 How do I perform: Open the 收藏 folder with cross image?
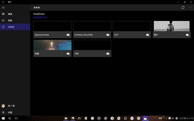click(x=52, y=48)
